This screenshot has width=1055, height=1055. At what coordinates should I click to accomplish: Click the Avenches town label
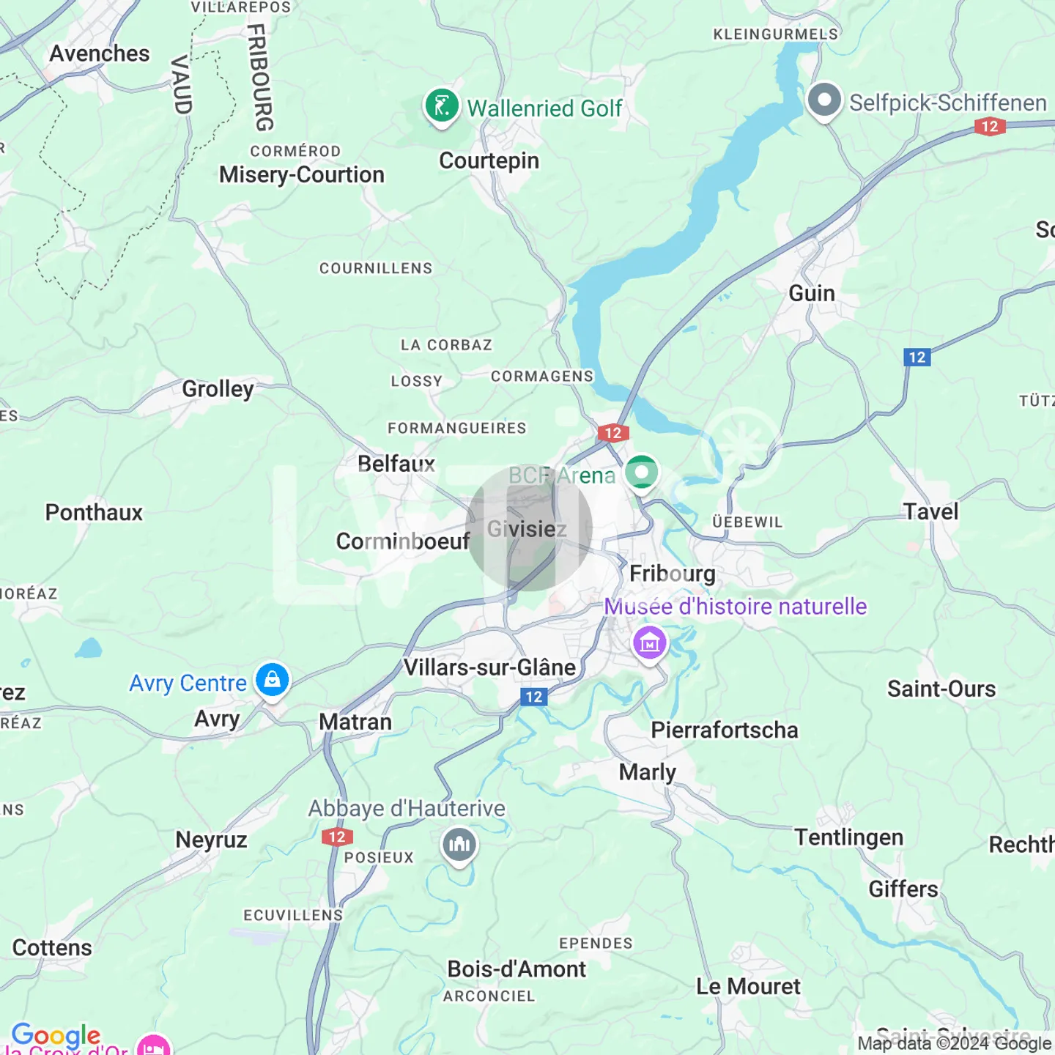[x=100, y=53]
